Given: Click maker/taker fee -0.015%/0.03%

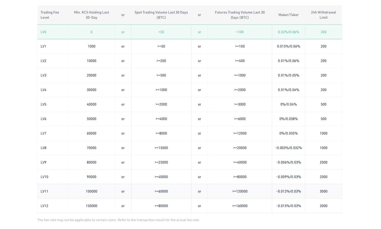Looking at the screenshot, I should click(x=288, y=206).
